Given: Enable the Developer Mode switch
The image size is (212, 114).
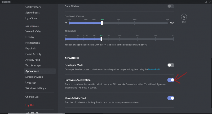Looking at the screenshot, I should [171, 65].
